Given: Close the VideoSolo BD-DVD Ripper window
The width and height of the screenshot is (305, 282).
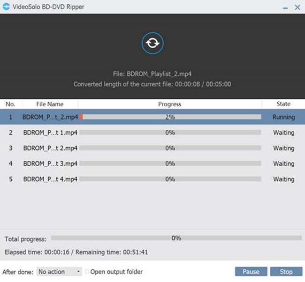Looking at the screenshot, I should [297, 7].
